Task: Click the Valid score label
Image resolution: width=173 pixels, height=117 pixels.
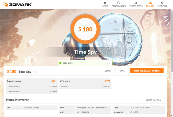Action: tap(68, 63)
